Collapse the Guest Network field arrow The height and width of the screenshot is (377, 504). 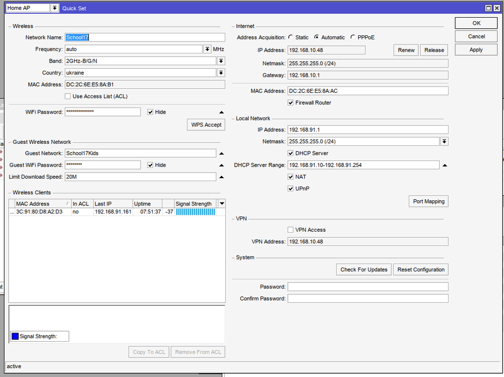[x=221, y=153]
